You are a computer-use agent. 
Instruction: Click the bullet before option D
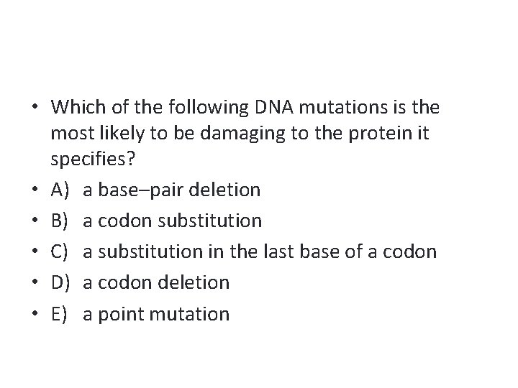(x=35, y=283)
